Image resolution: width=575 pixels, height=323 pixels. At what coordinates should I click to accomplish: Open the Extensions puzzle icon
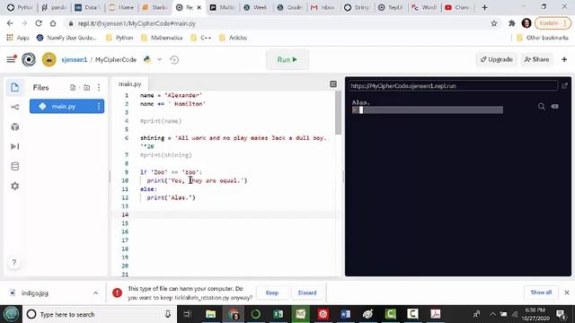tap(511, 23)
